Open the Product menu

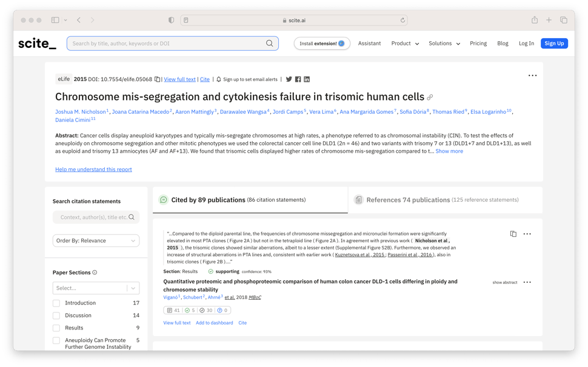(405, 44)
